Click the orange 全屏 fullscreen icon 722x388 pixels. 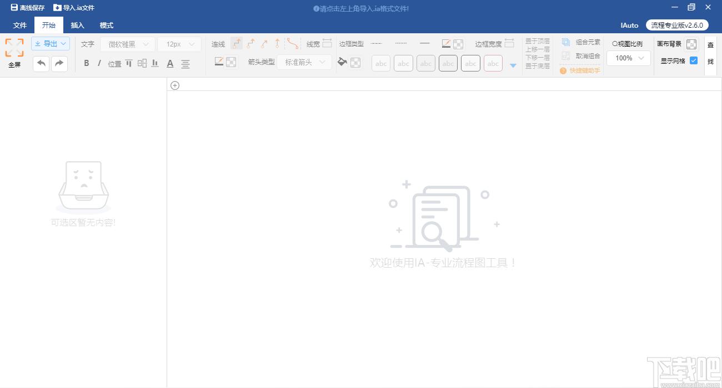click(x=14, y=48)
